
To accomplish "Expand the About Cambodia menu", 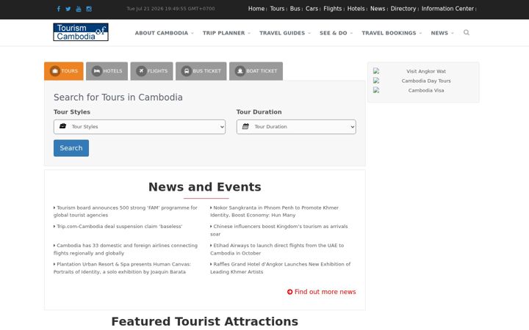I will pos(165,33).
